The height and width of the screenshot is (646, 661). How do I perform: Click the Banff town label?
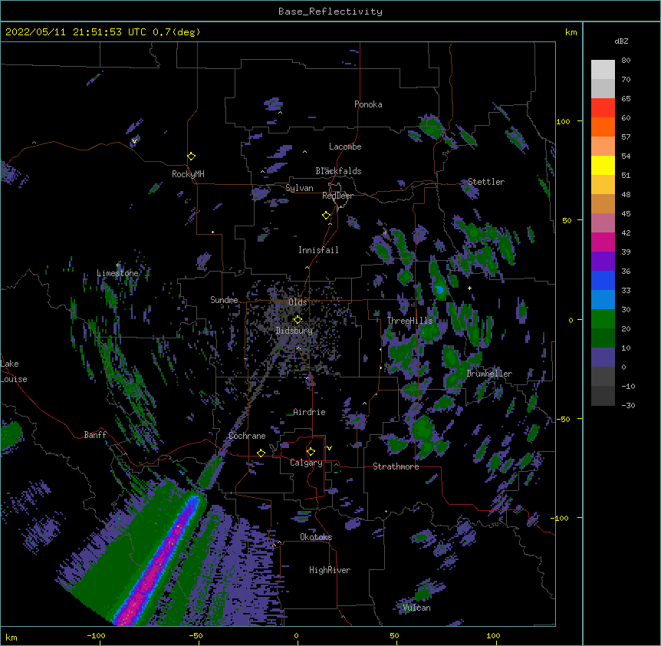pos(95,435)
